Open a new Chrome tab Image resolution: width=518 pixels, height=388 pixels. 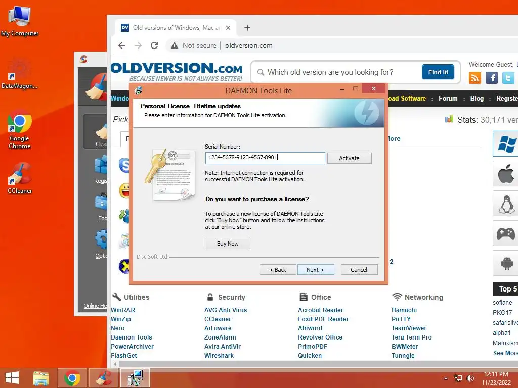point(247,28)
